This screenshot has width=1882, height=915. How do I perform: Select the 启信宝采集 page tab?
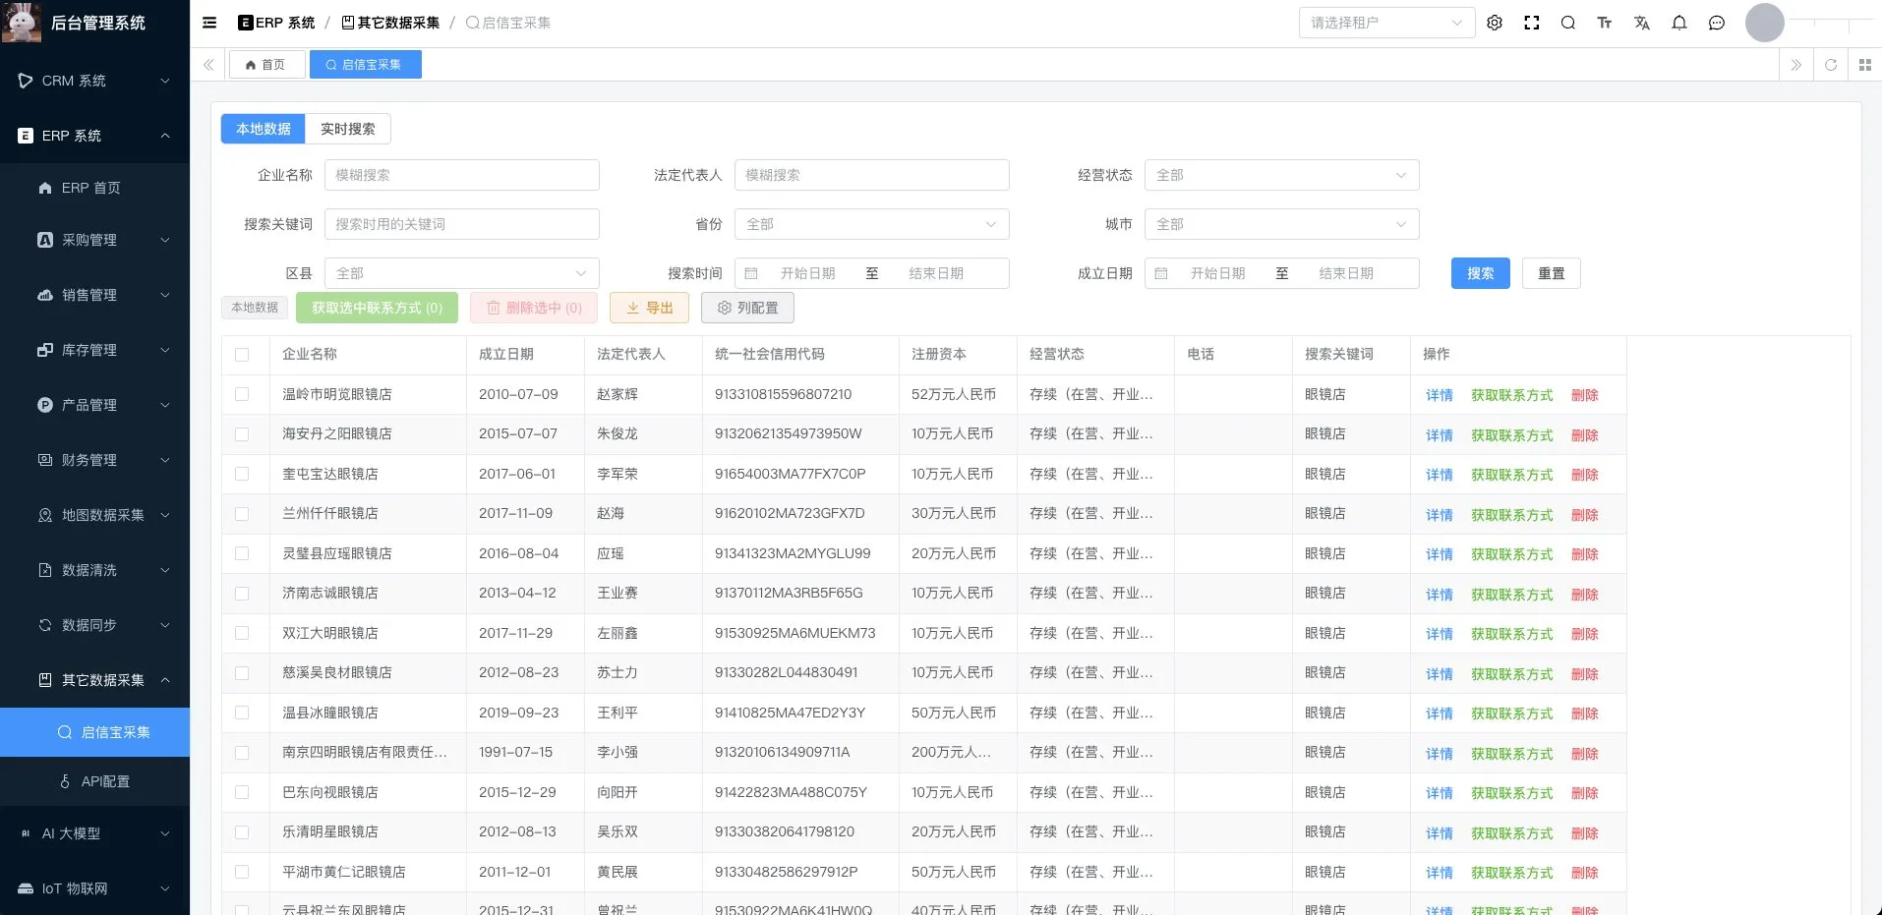365,65
